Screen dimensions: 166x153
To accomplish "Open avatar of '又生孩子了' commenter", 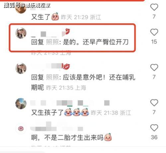I will tap(21, 104).
